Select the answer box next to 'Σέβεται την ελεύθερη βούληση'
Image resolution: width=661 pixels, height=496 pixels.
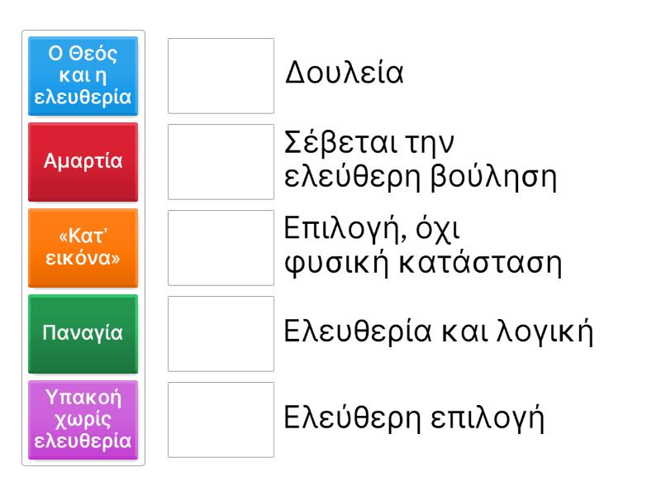click(x=221, y=162)
